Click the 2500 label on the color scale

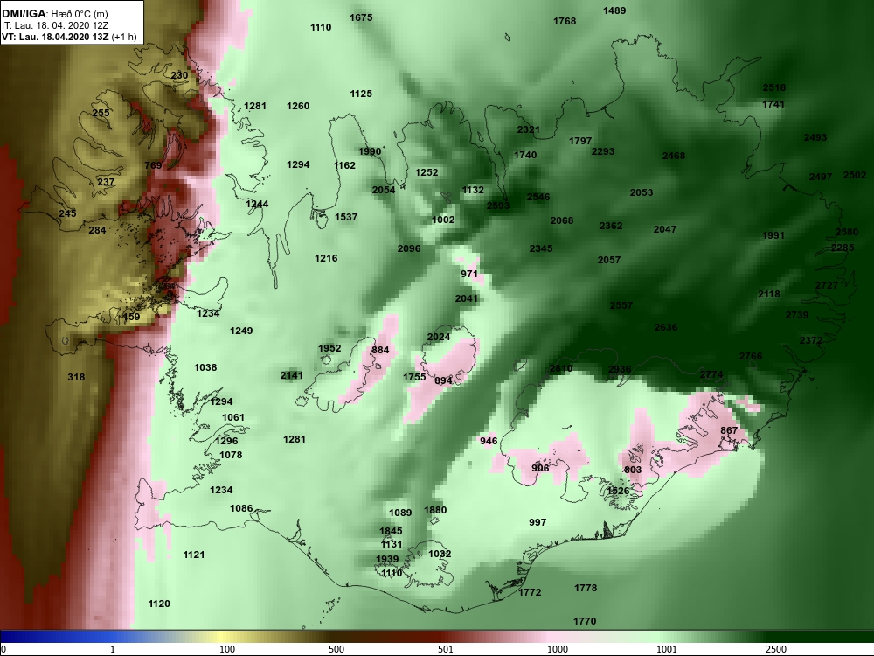click(x=776, y=649)
